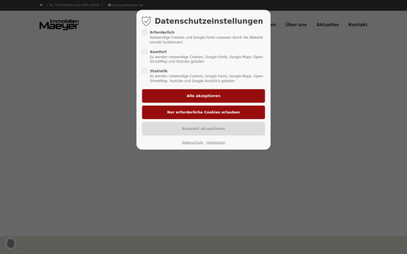Click the Auswahl akzeptieren button

pos(203,129)
